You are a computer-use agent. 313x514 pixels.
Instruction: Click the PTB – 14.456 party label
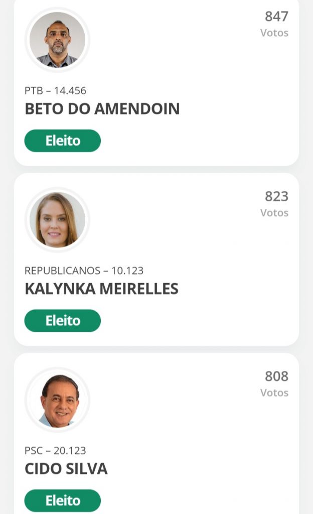coord(55,91)
